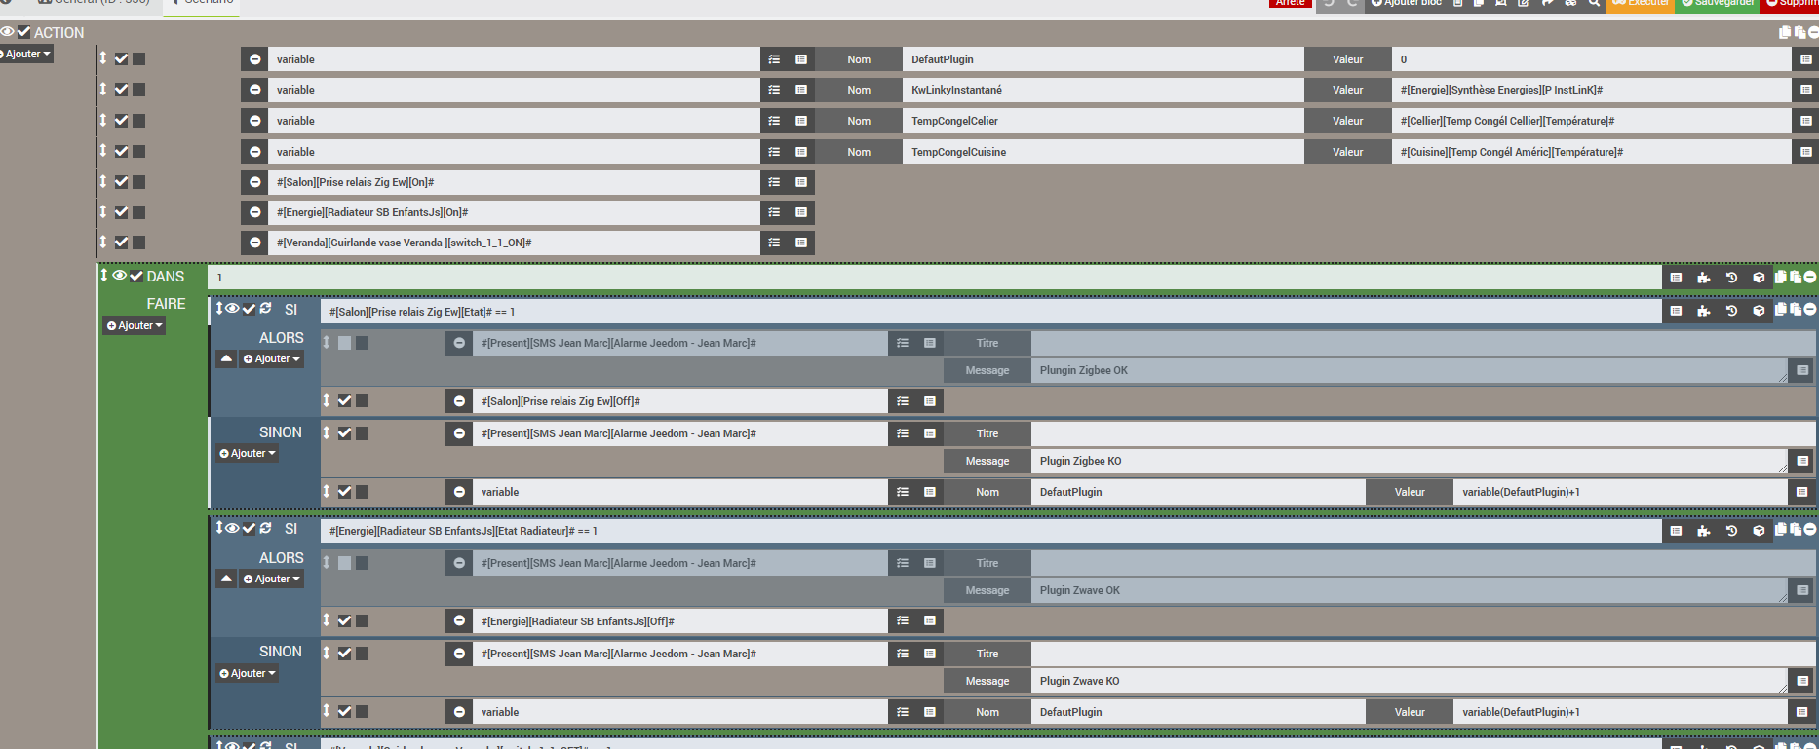Tick the parallel box on the TempCongelCuisine variable row
This screenshot has height=749, width=1819.
(x=139, y=151)
